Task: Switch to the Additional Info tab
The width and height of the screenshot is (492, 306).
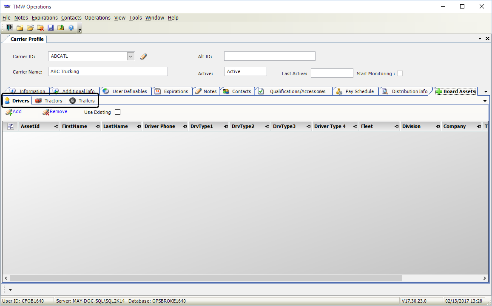Action: (75, 91)
